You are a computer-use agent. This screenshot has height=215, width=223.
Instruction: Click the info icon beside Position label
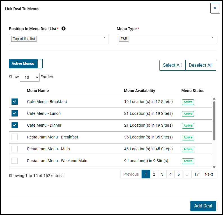[x=63, y=29]
